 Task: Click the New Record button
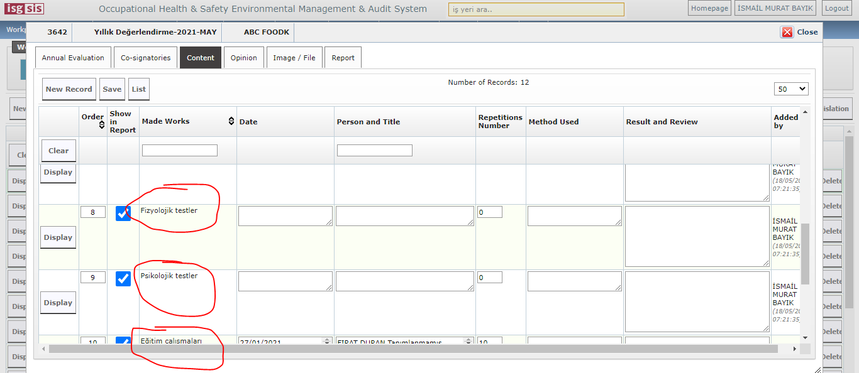69,89
